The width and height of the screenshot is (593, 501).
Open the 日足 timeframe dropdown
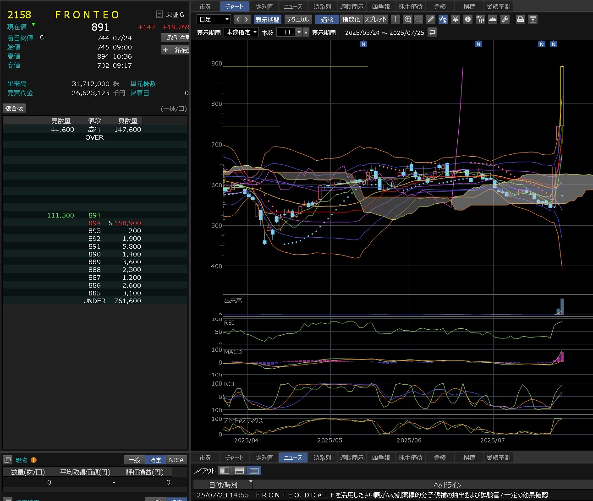214,19
